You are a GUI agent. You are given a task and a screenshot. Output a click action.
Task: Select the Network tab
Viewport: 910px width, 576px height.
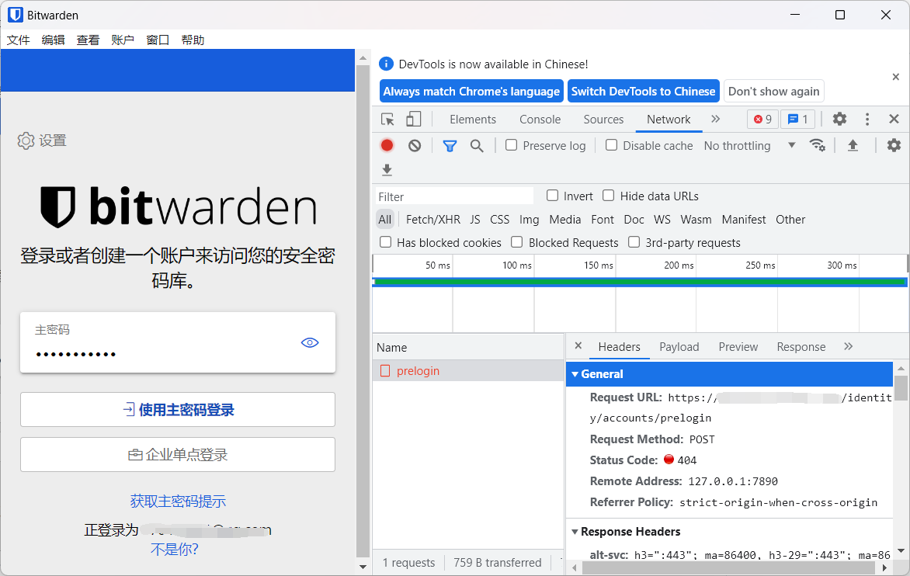coord(669,120)
